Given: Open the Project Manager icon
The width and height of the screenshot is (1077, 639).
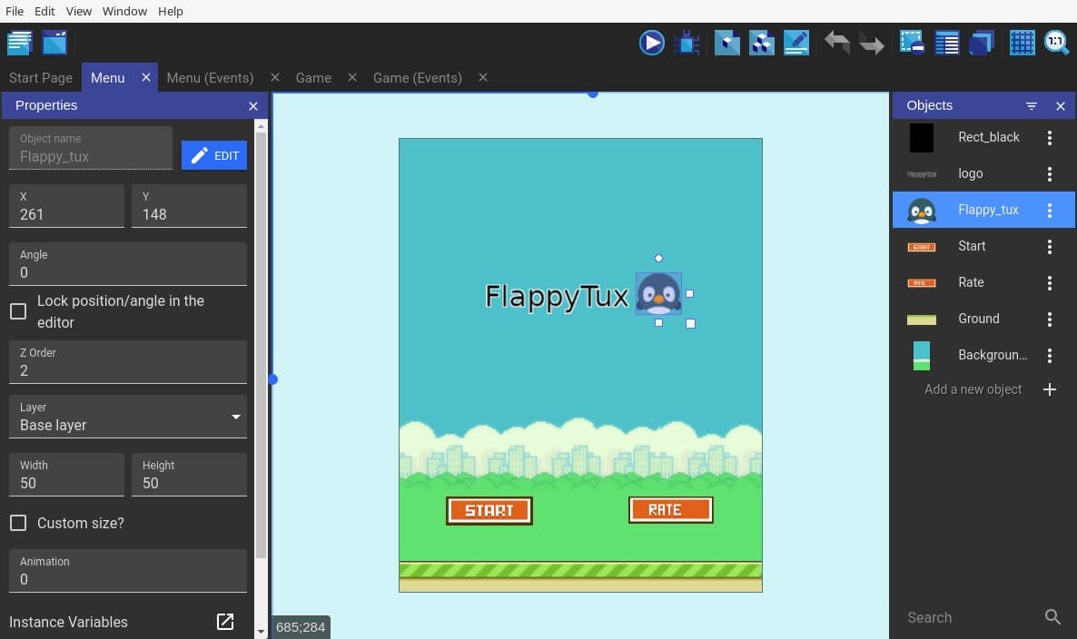Looking at the screenshot, I should click(19, 42).
